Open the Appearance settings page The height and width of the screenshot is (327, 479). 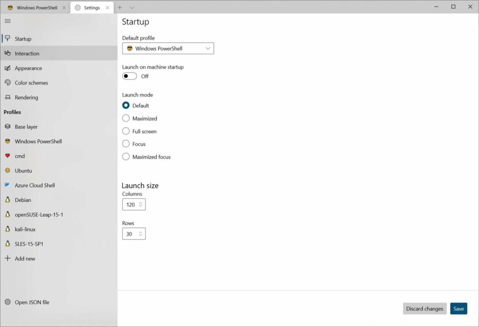click(59, 68)
